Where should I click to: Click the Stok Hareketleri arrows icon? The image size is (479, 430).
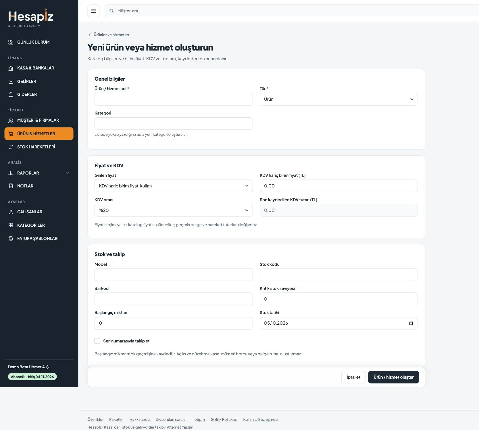pos(11,147)
